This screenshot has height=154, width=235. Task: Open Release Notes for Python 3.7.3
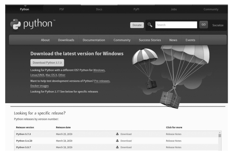point(173,134)
